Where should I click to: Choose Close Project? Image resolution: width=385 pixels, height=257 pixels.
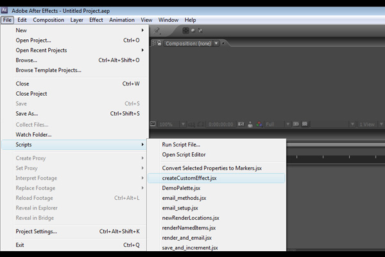click(74, 94)
